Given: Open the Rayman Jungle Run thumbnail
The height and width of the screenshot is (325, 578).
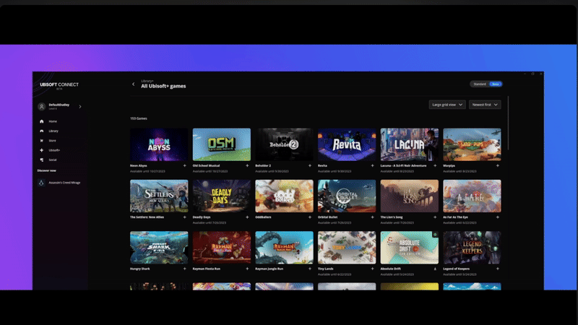Looking at the screenshot, I should [284, 248].
